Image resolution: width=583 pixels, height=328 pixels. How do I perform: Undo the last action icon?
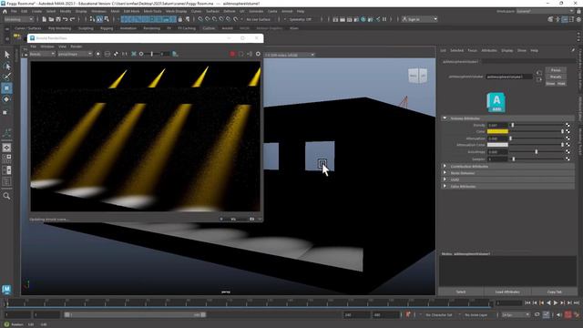point(65,19)
